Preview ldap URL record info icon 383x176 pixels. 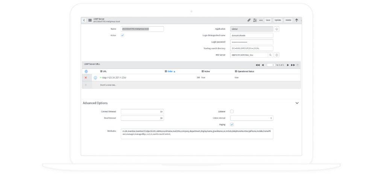pos(95,77)
